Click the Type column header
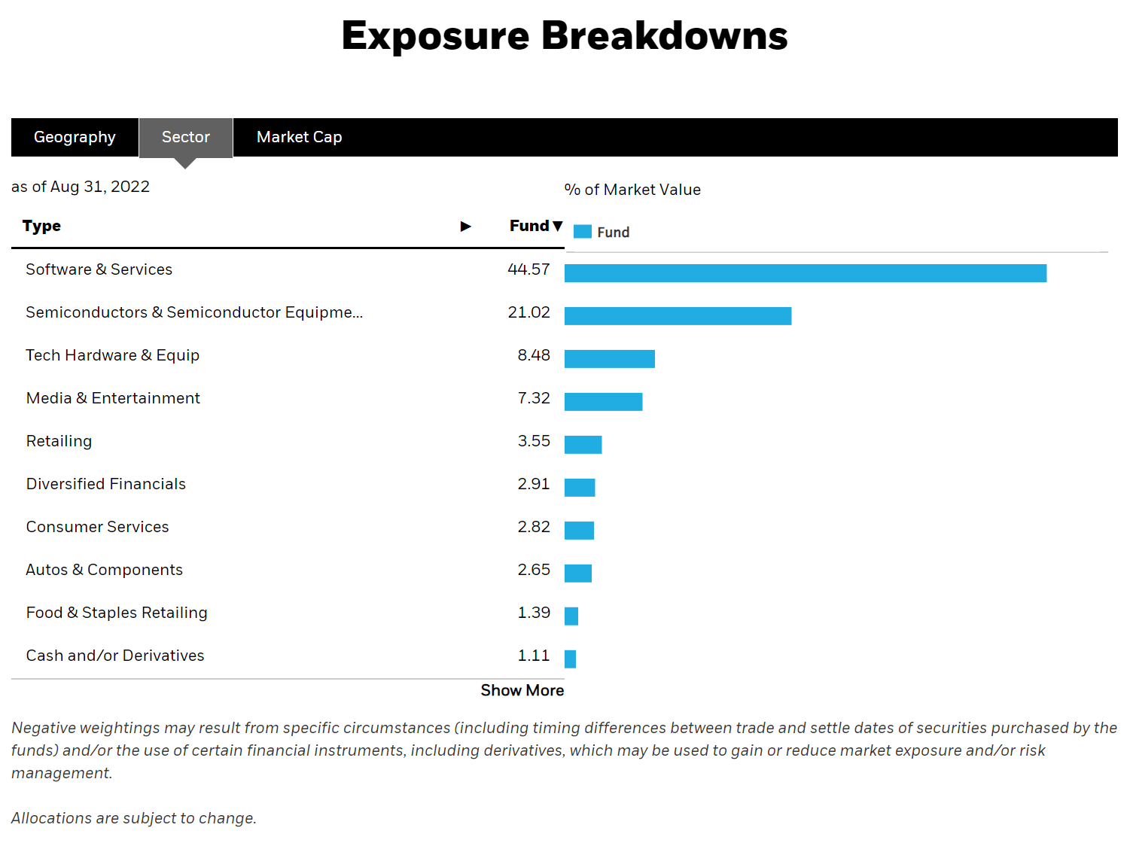Viewport: 1133px width, 849px height. click(x=42, y=226)
